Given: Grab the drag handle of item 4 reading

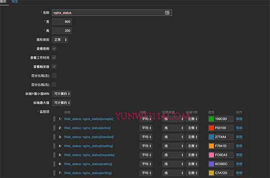Looking at the screenshot, I should tap(54, 146).
